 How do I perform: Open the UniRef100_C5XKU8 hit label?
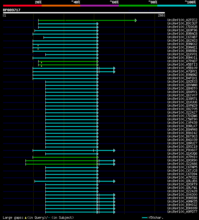182,27
